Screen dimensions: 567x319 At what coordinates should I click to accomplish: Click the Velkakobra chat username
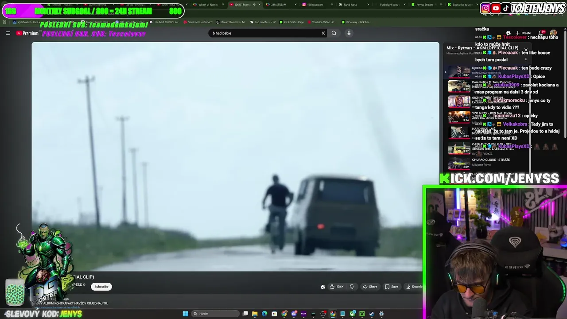(515, 124)
